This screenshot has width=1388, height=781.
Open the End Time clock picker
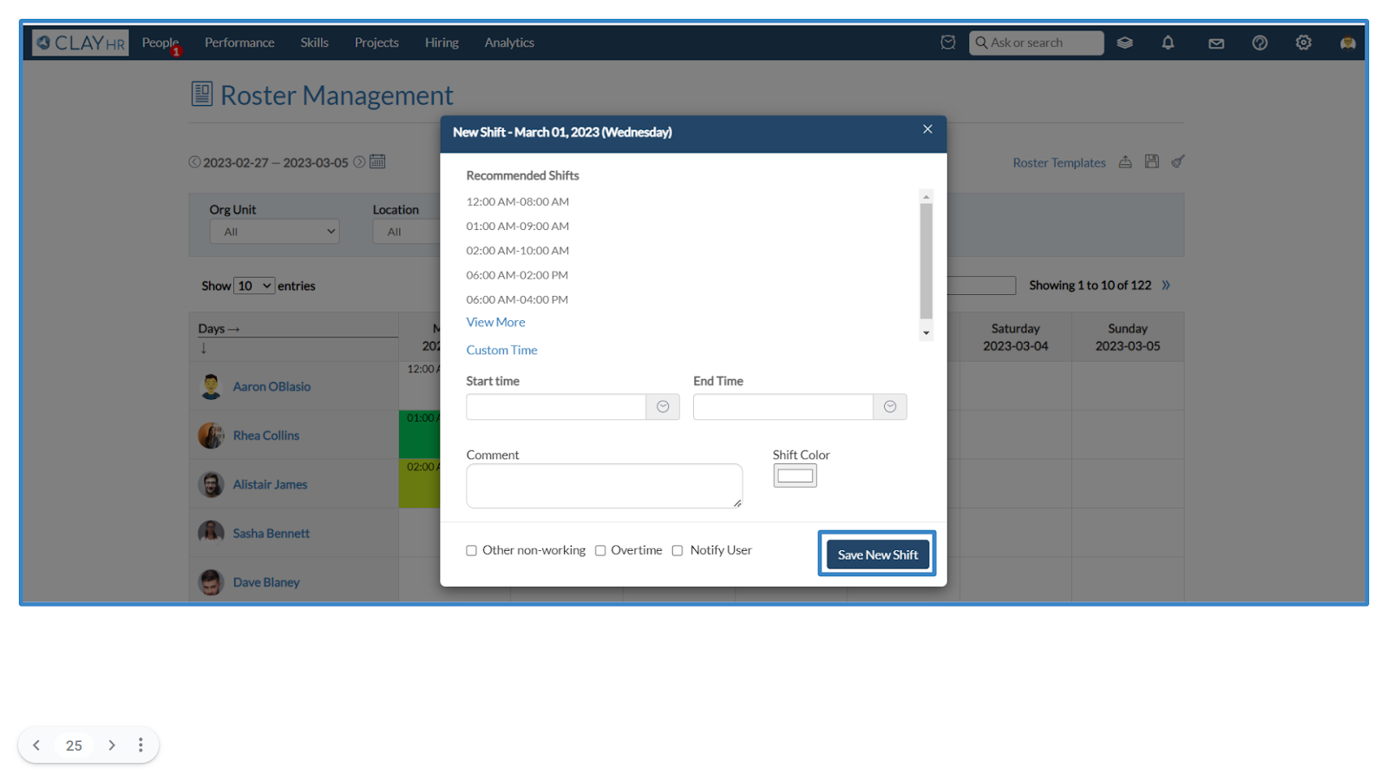(890, 407)
